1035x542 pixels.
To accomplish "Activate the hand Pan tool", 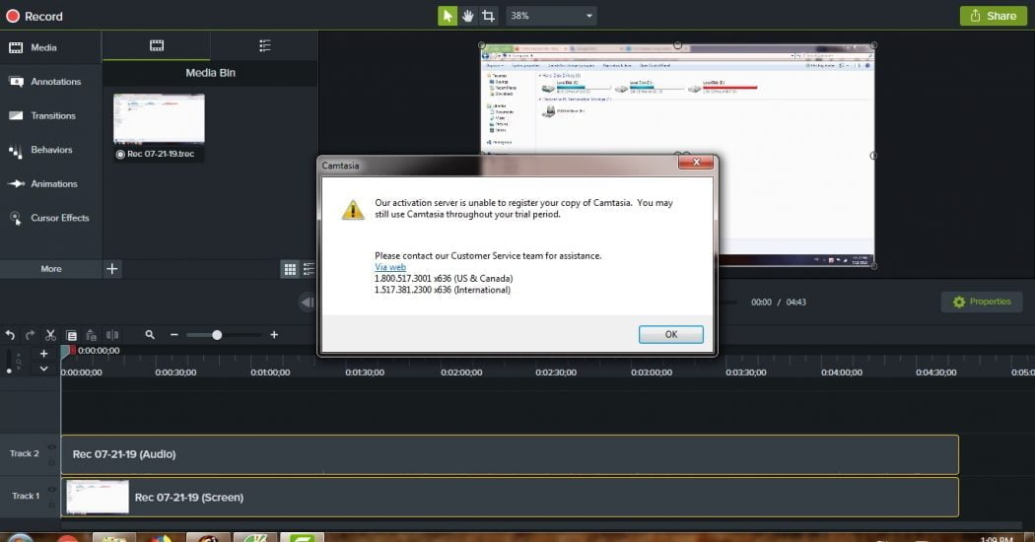I will (x=467, y=16).
